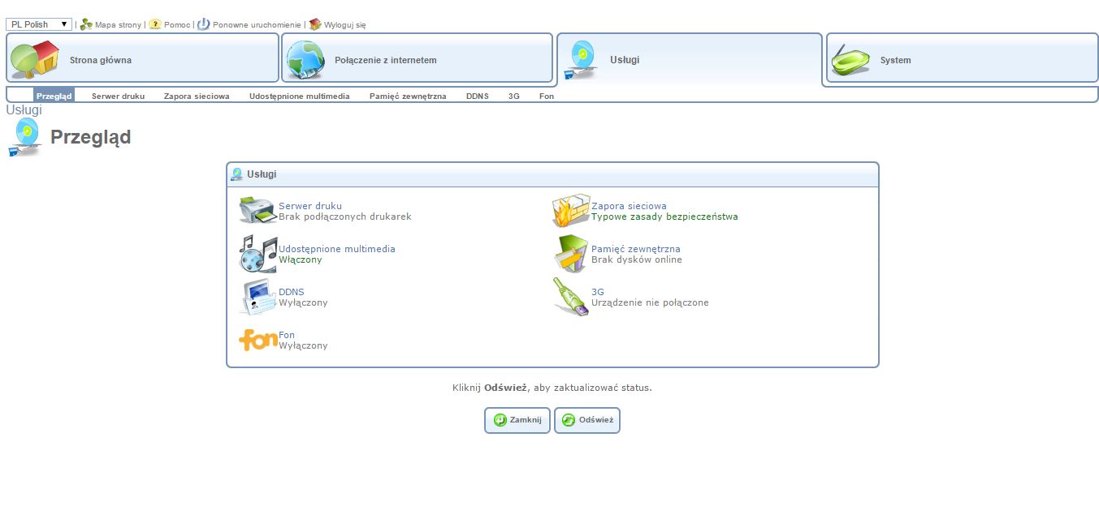Click the Ponowne uruchomienie power icon

(204, 24)
